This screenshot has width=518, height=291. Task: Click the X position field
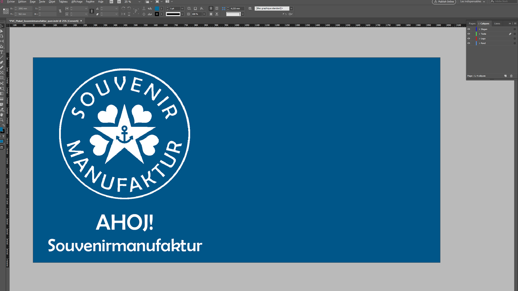click(x=23, y=8)
